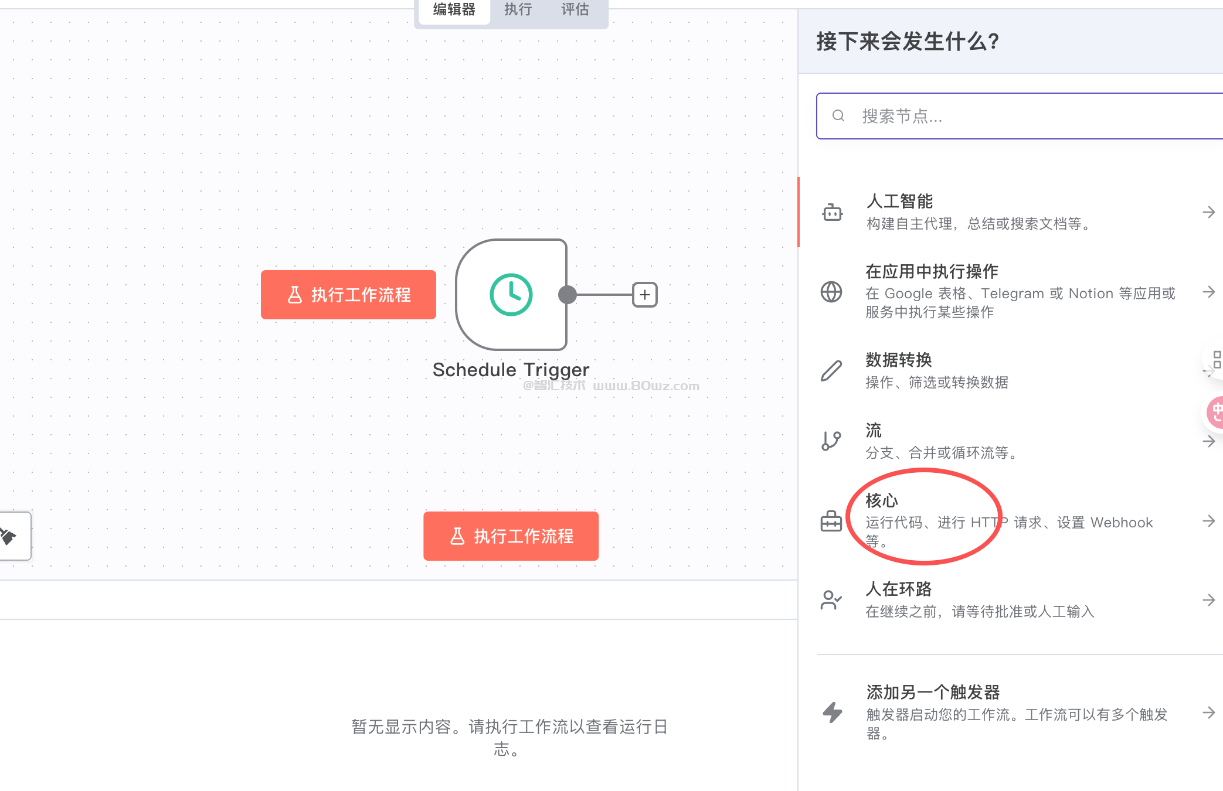This screenshot has height=791, width=1223.
Task: Click the person-check icon for 人在环路
Action: tap(831, 600)
